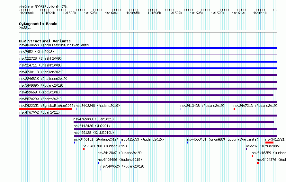Image resolution: width=286 pixels, height=182 pixels.
Task: Open nsv3408780 (Audano2019) variant
Action: click(105, 146)
